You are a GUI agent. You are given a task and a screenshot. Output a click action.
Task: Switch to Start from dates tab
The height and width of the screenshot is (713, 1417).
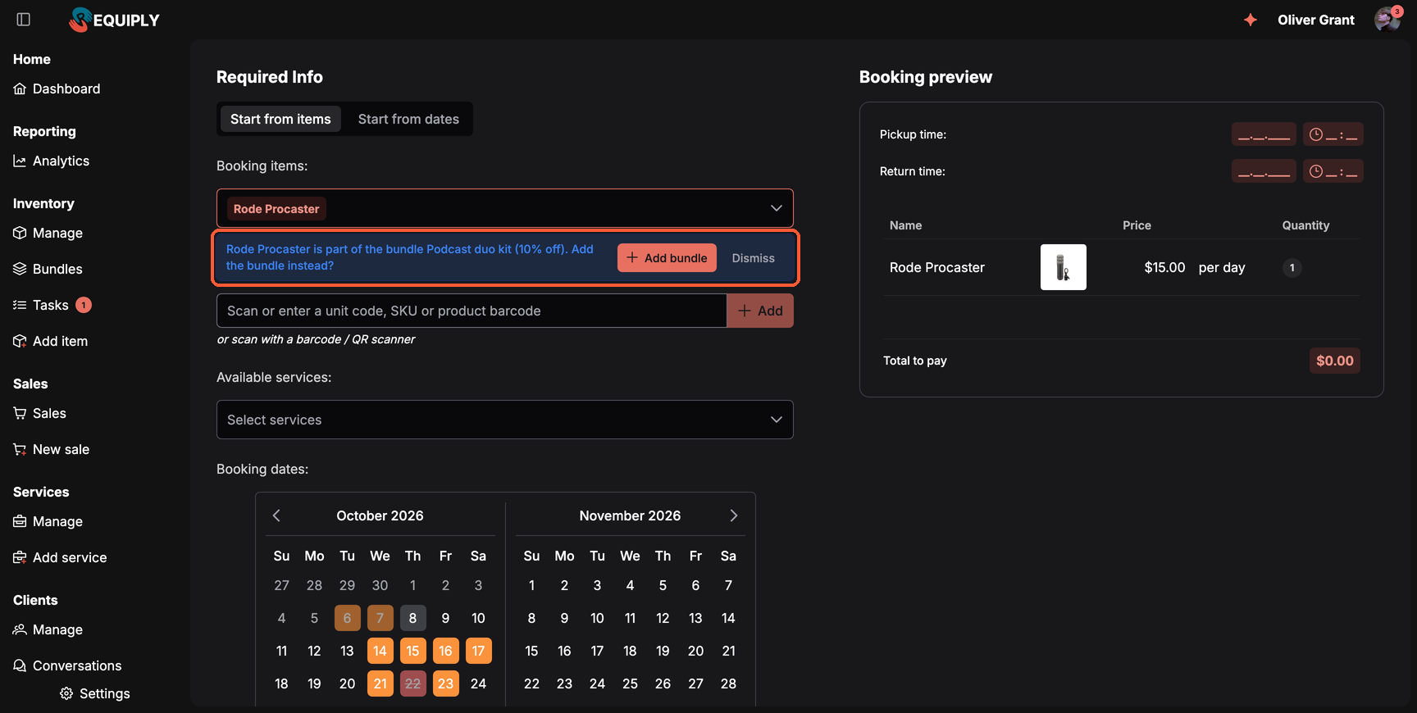(x=408, y=119)
